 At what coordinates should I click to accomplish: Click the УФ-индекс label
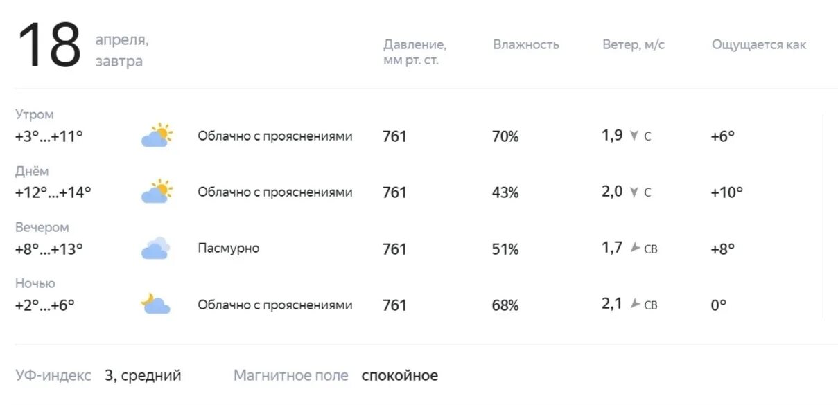(x=53, y=376)
